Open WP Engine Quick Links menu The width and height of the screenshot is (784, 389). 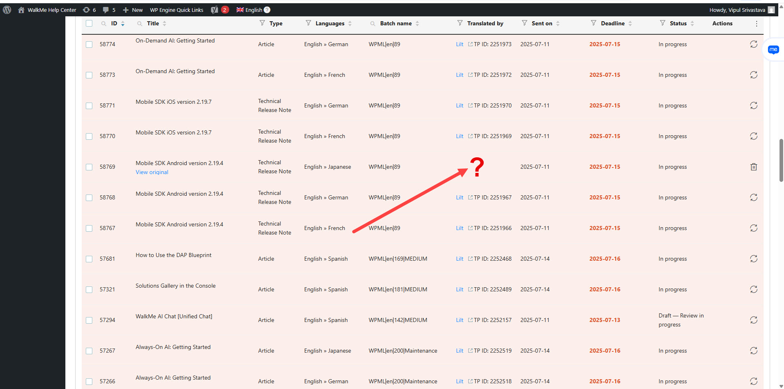point(176,10)
